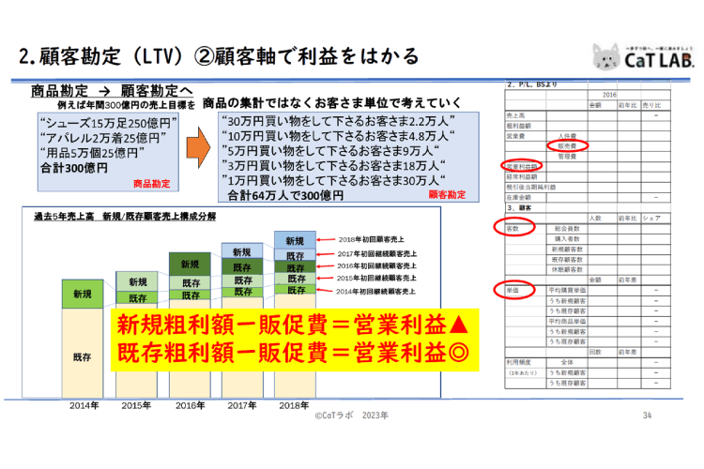The height and width of the screenshot is (469, 704).
Task: Click the シェア column header
Action: (x=651, y=219)
